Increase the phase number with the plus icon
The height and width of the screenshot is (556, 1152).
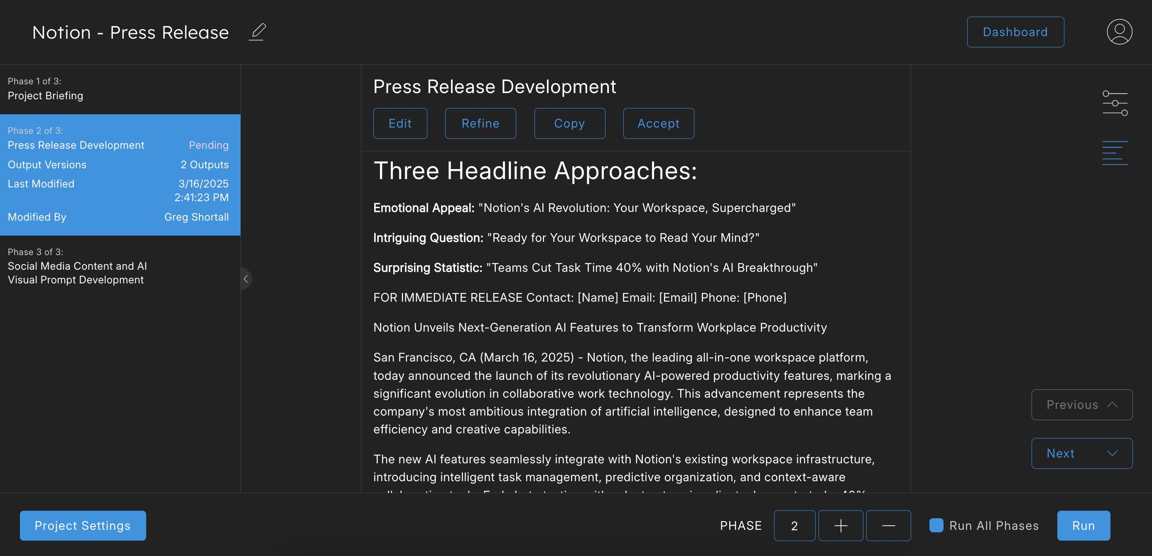point(840,526)
